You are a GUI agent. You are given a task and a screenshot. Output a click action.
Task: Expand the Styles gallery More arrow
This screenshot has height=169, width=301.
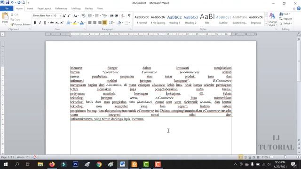pos(266,24)
